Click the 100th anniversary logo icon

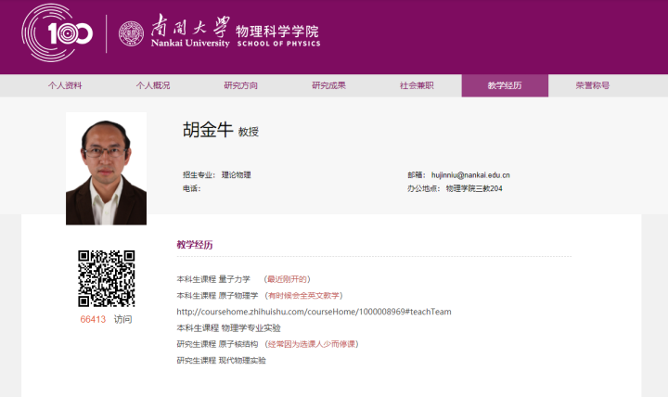point(58,34)
